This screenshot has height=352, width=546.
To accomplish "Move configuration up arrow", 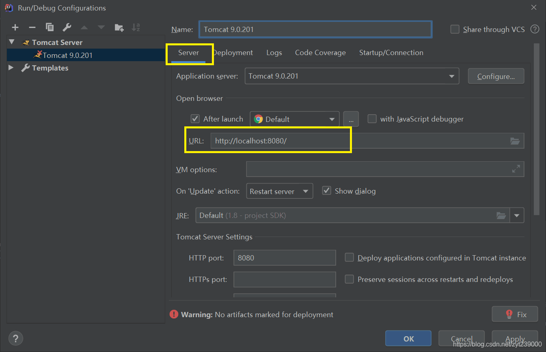I will (84, 28).
